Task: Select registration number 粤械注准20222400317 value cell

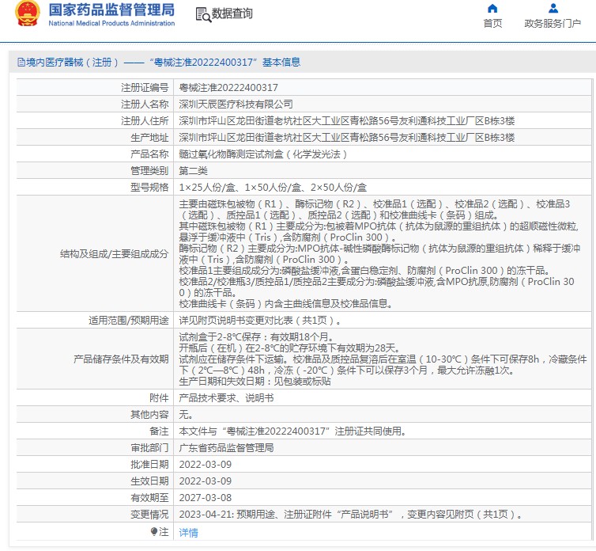Action: coord(228,88)
